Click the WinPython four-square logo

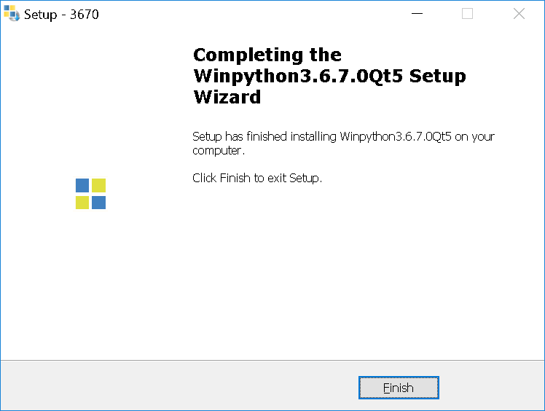click(x=91, y=194)
